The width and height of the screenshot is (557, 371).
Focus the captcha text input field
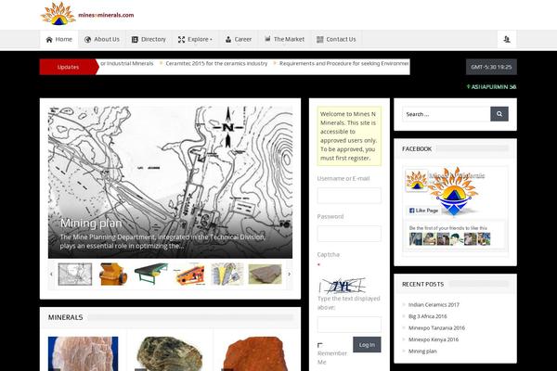tap(349, 325)
